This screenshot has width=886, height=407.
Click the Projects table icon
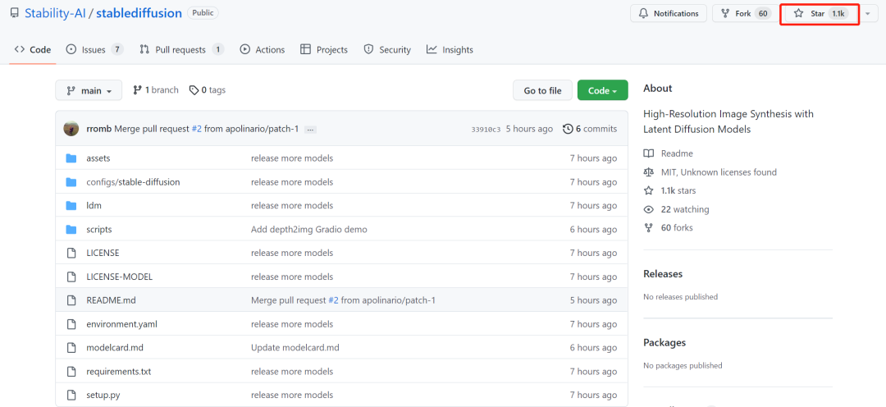pos(306,50)
